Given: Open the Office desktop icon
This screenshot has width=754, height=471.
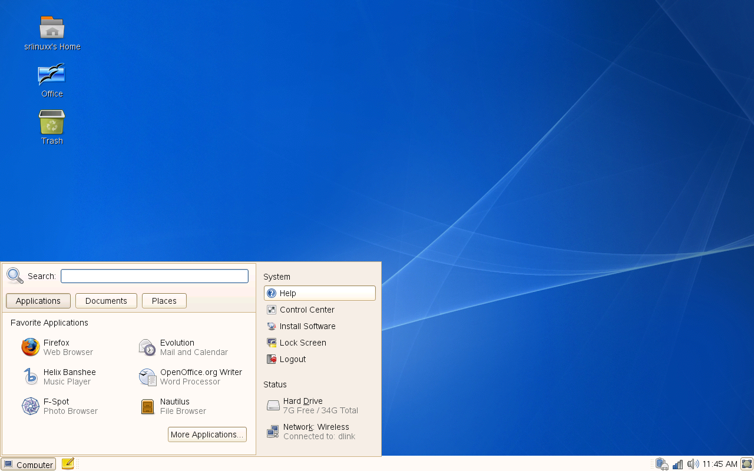Looking at the screenshot, I should click(52, 81).
